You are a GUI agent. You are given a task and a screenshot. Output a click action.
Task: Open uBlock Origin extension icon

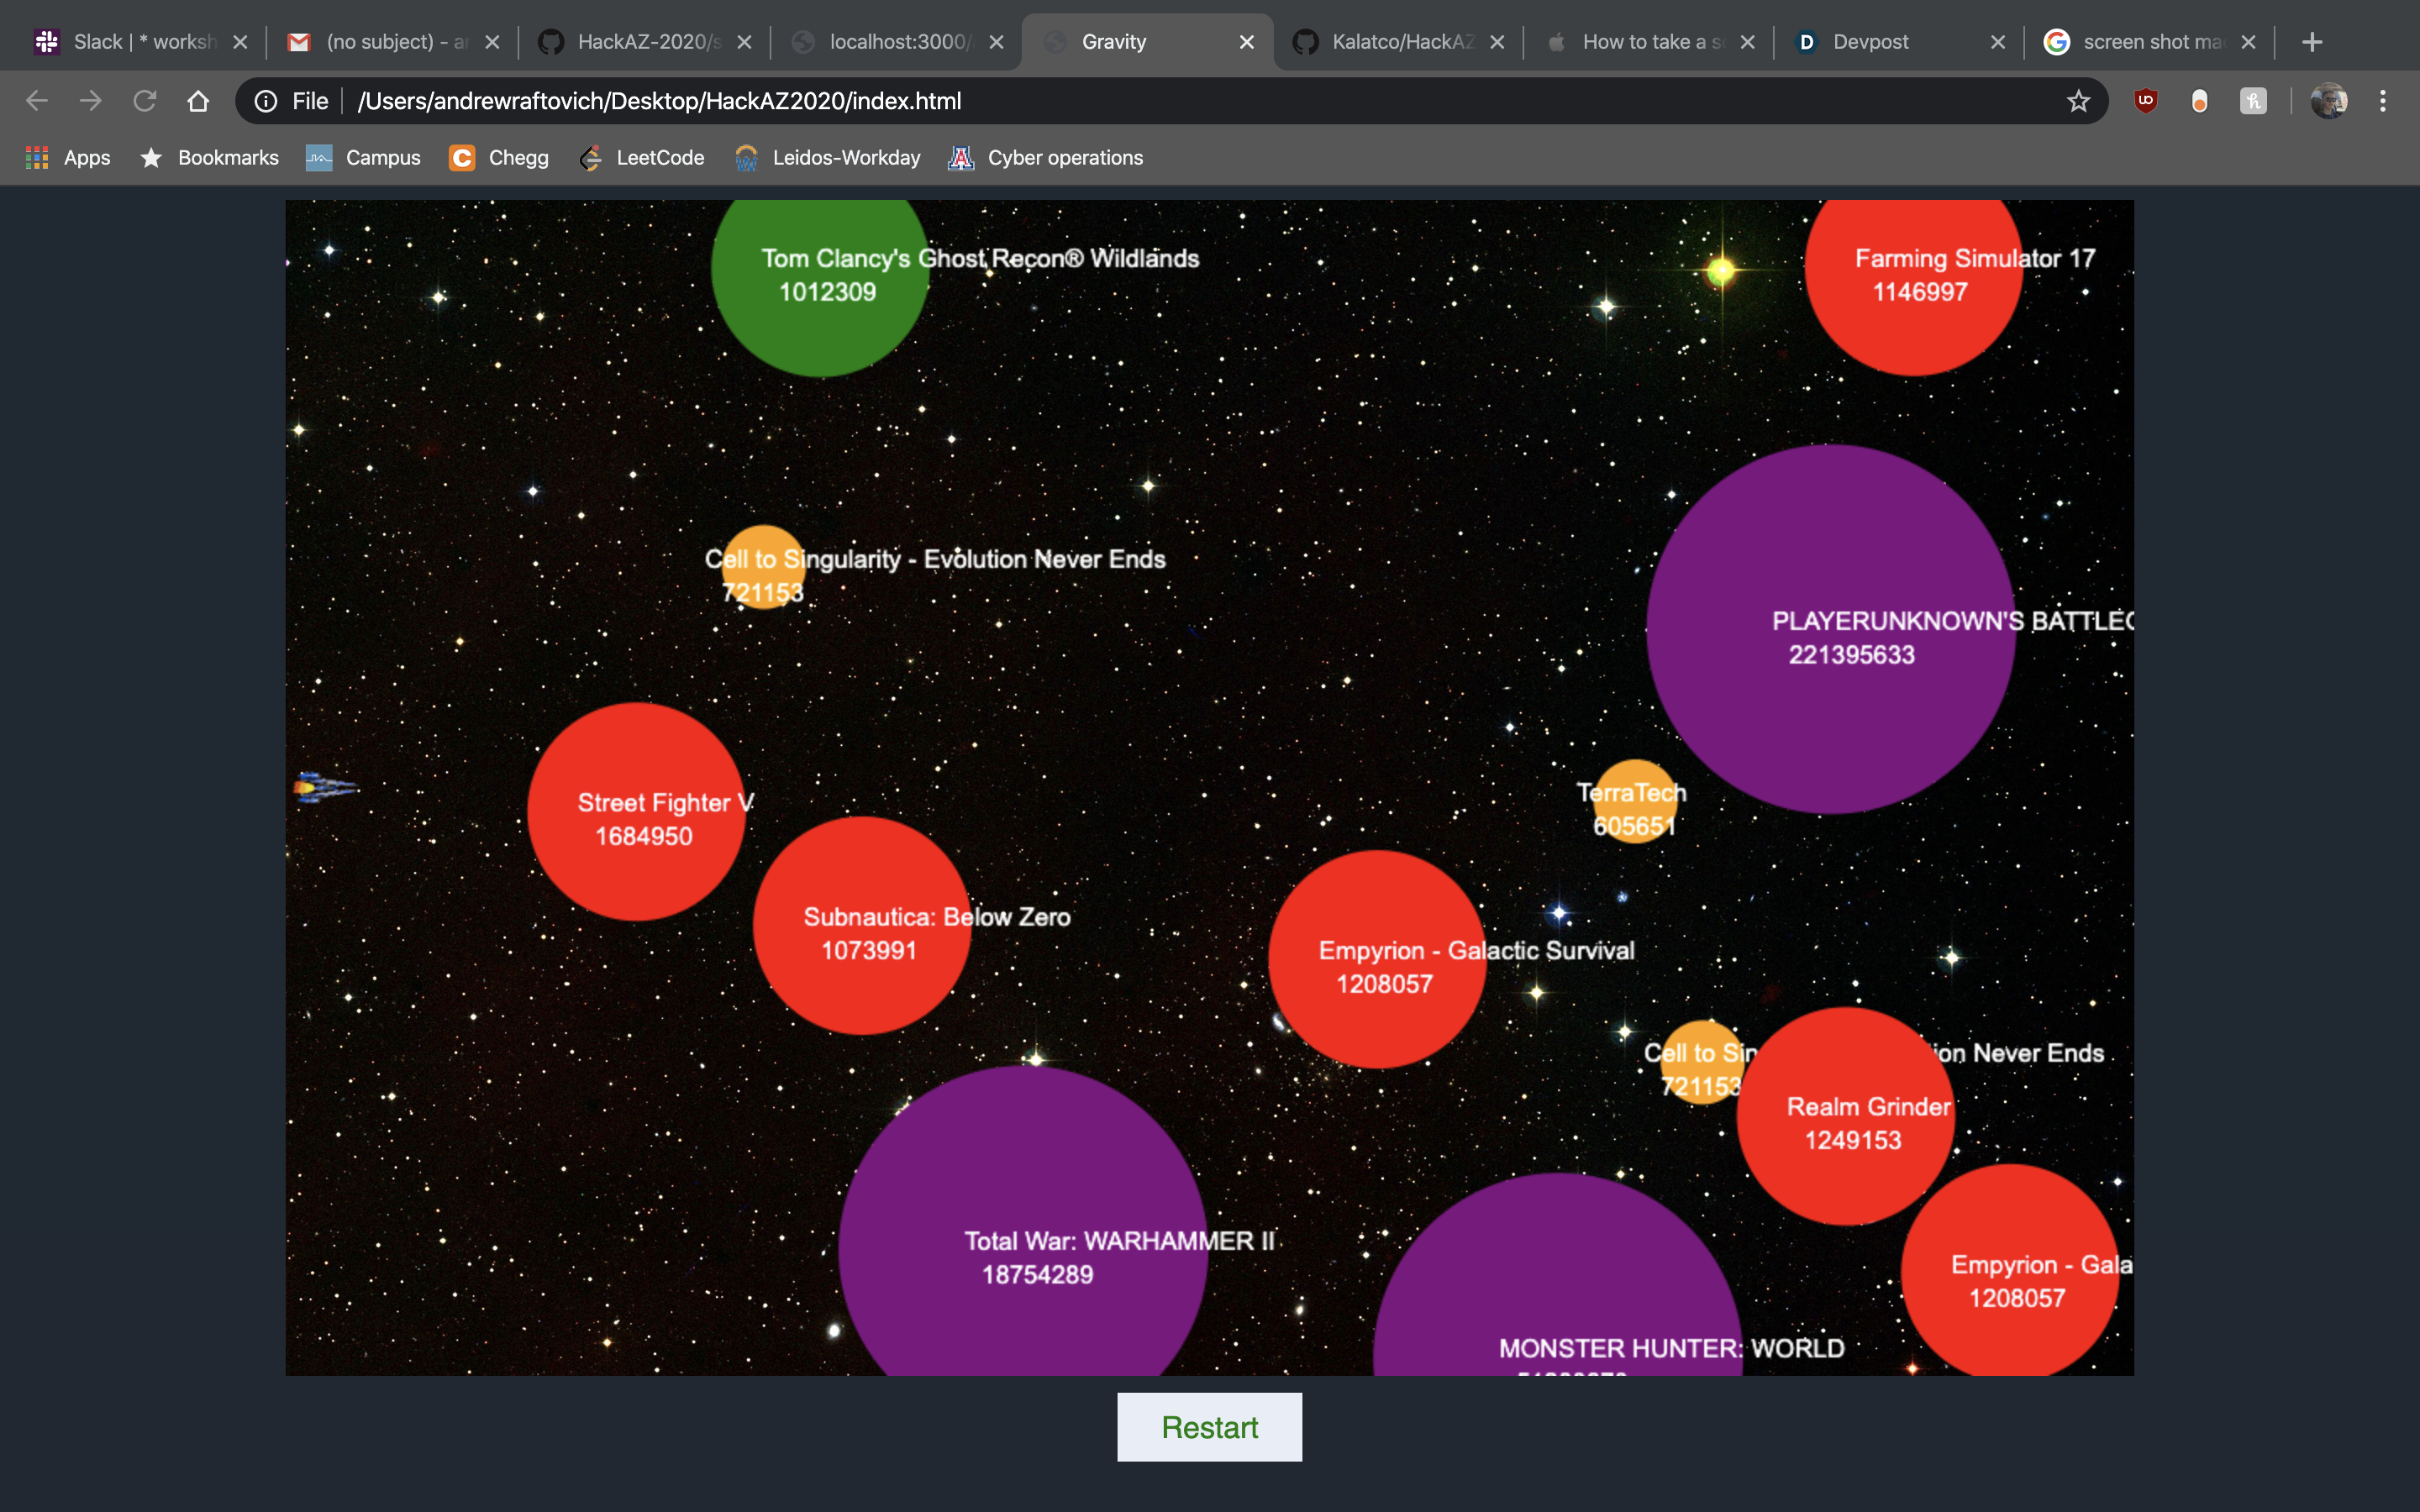point(2145,101)
